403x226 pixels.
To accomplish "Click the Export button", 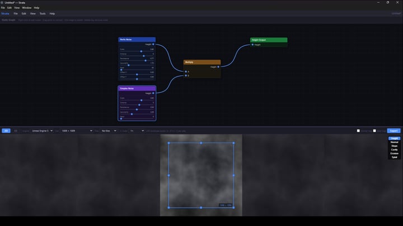I will [393, 131].
